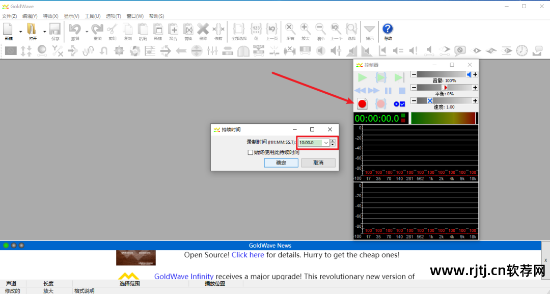Screen dimensions: 550x294
Task: Open the 特效(X) menu
Action: pos(50,16)
